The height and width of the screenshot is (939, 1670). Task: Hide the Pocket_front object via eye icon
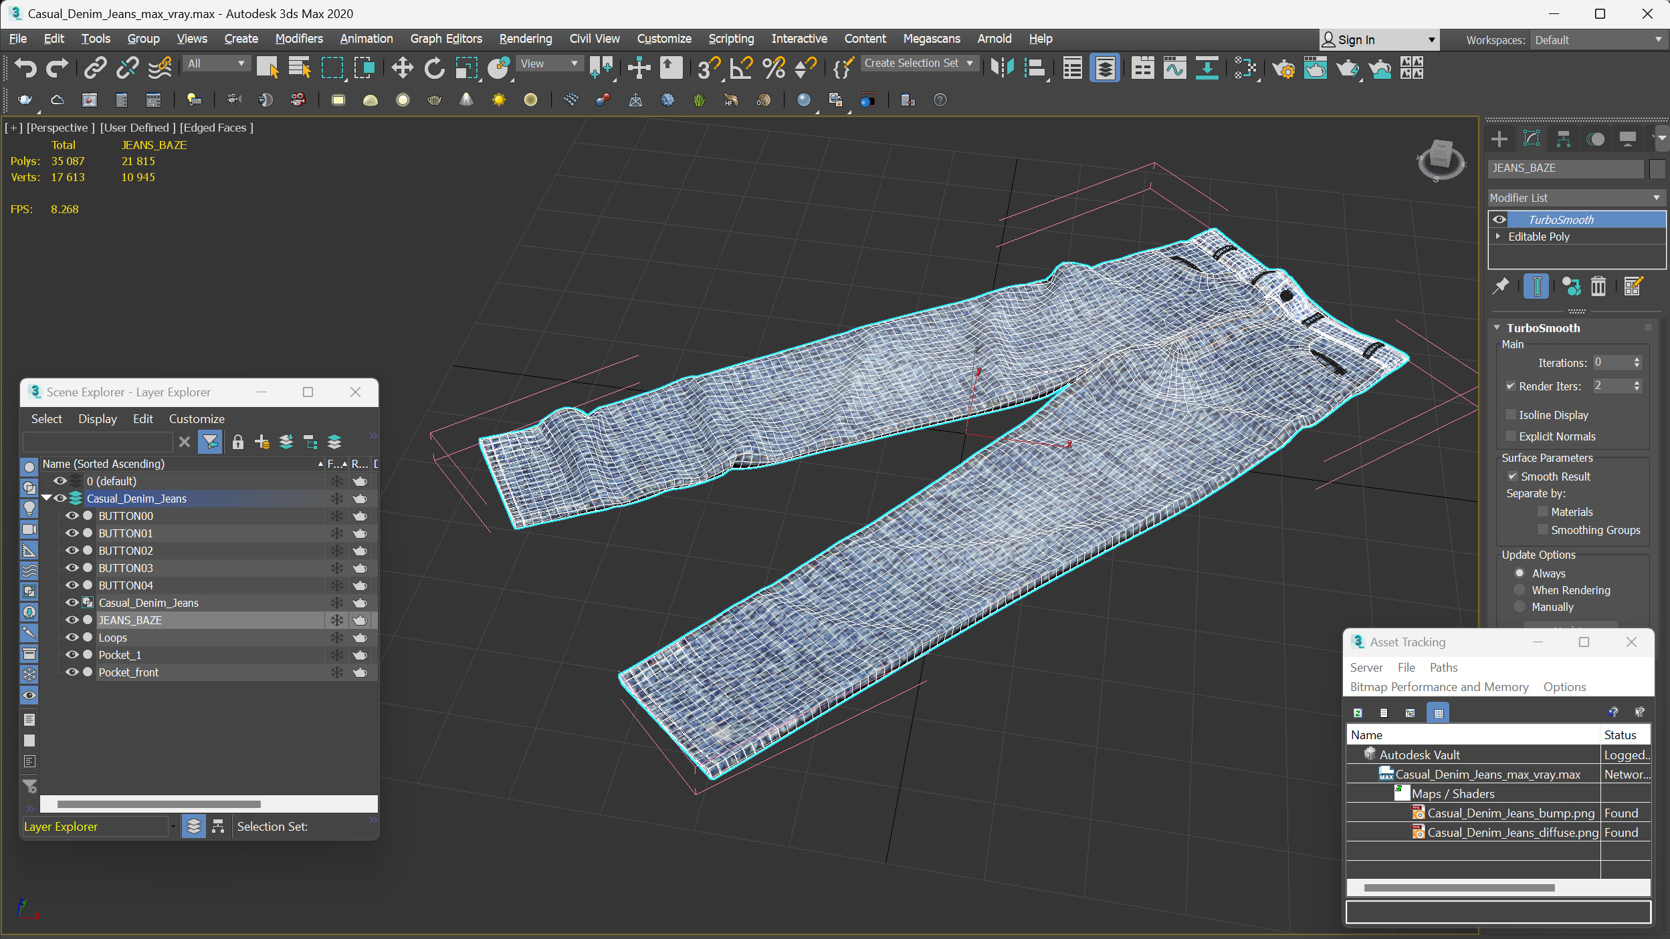pyautogui.click(x=71, y=672)
